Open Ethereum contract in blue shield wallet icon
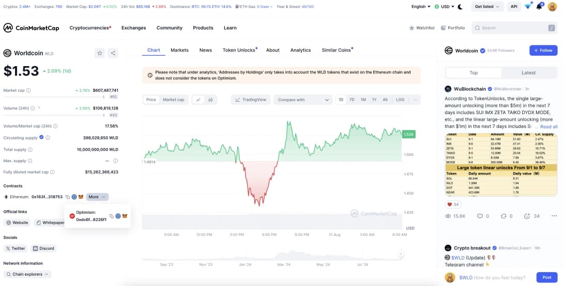Image resolution: width=564 pixels, height=286 pixels. tap(74, 197)
